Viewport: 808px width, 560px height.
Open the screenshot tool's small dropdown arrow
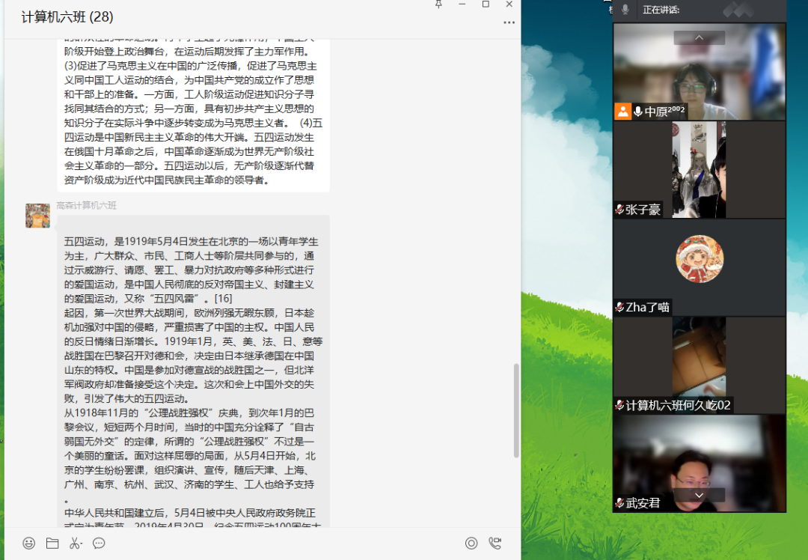click(x=83, y=544)
